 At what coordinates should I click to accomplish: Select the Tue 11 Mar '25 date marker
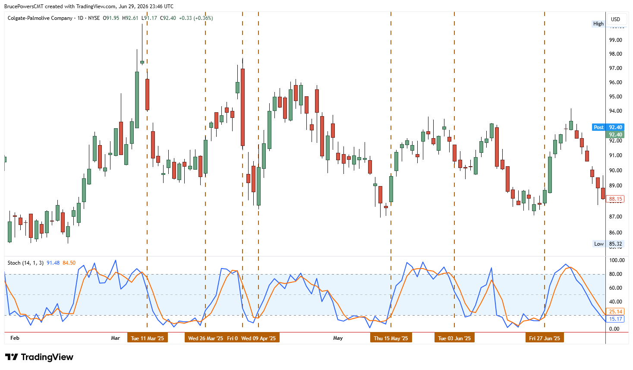[148, 338]
